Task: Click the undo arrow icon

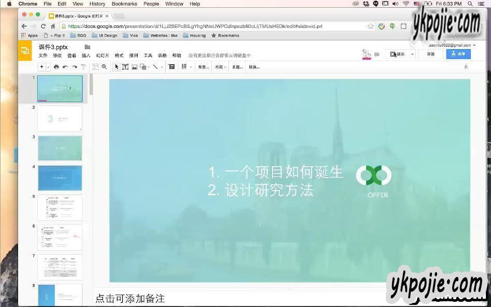Action: [x=65, y=67]
